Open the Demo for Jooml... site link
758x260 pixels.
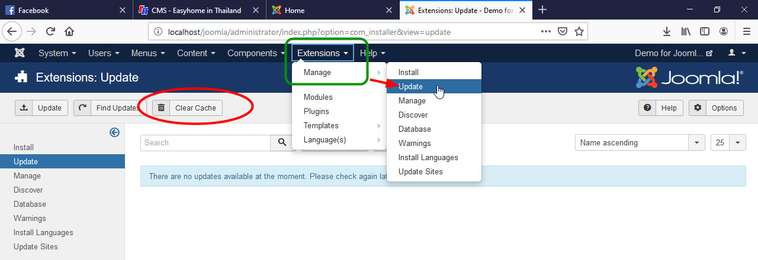pyautogui.click(x=674, y=53)
